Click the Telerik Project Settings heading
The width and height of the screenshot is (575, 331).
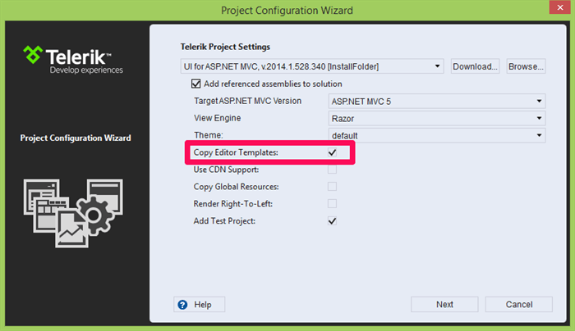[225, 47]
